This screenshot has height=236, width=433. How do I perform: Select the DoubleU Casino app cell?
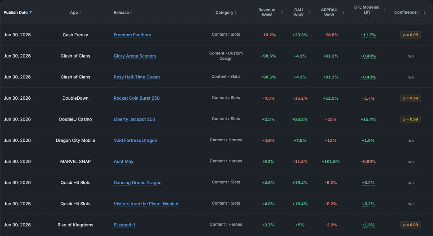tap(75, 119)
